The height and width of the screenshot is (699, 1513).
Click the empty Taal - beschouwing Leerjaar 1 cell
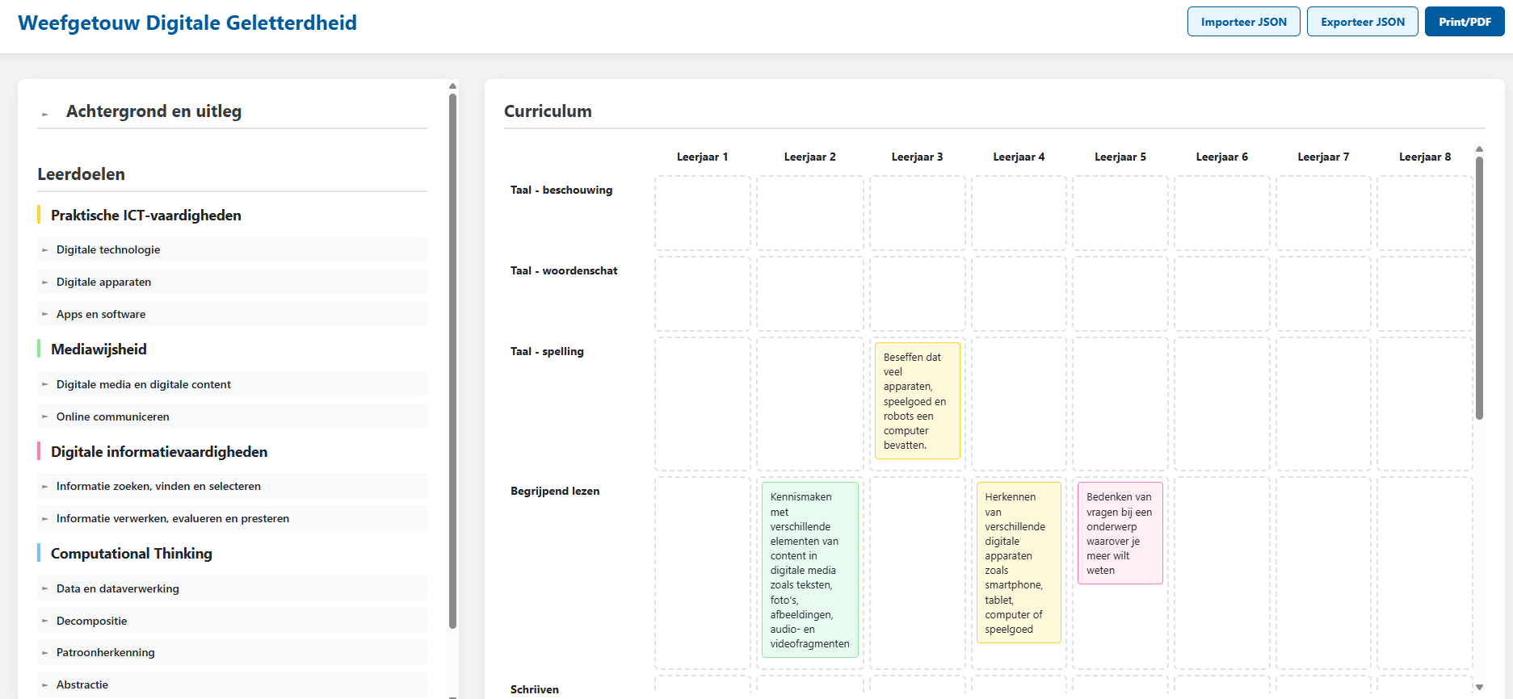tap(703, 213)
